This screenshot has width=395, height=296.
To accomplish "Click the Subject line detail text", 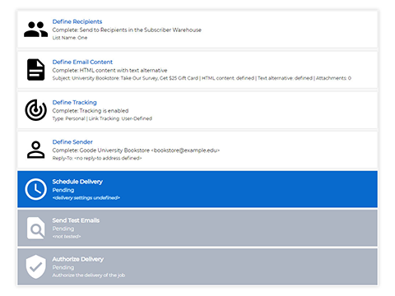I will coord(202,78).
